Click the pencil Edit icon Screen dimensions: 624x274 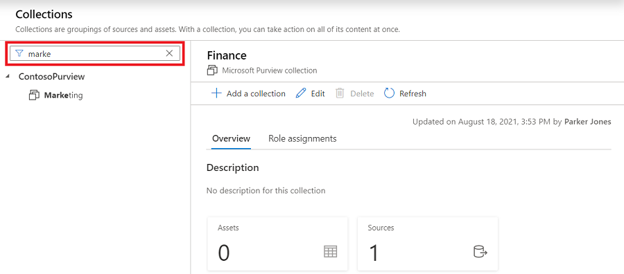pyautogui.click(x=301, y=93)
